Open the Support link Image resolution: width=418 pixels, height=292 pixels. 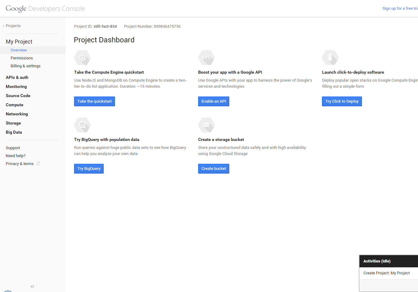pos(13,148)
